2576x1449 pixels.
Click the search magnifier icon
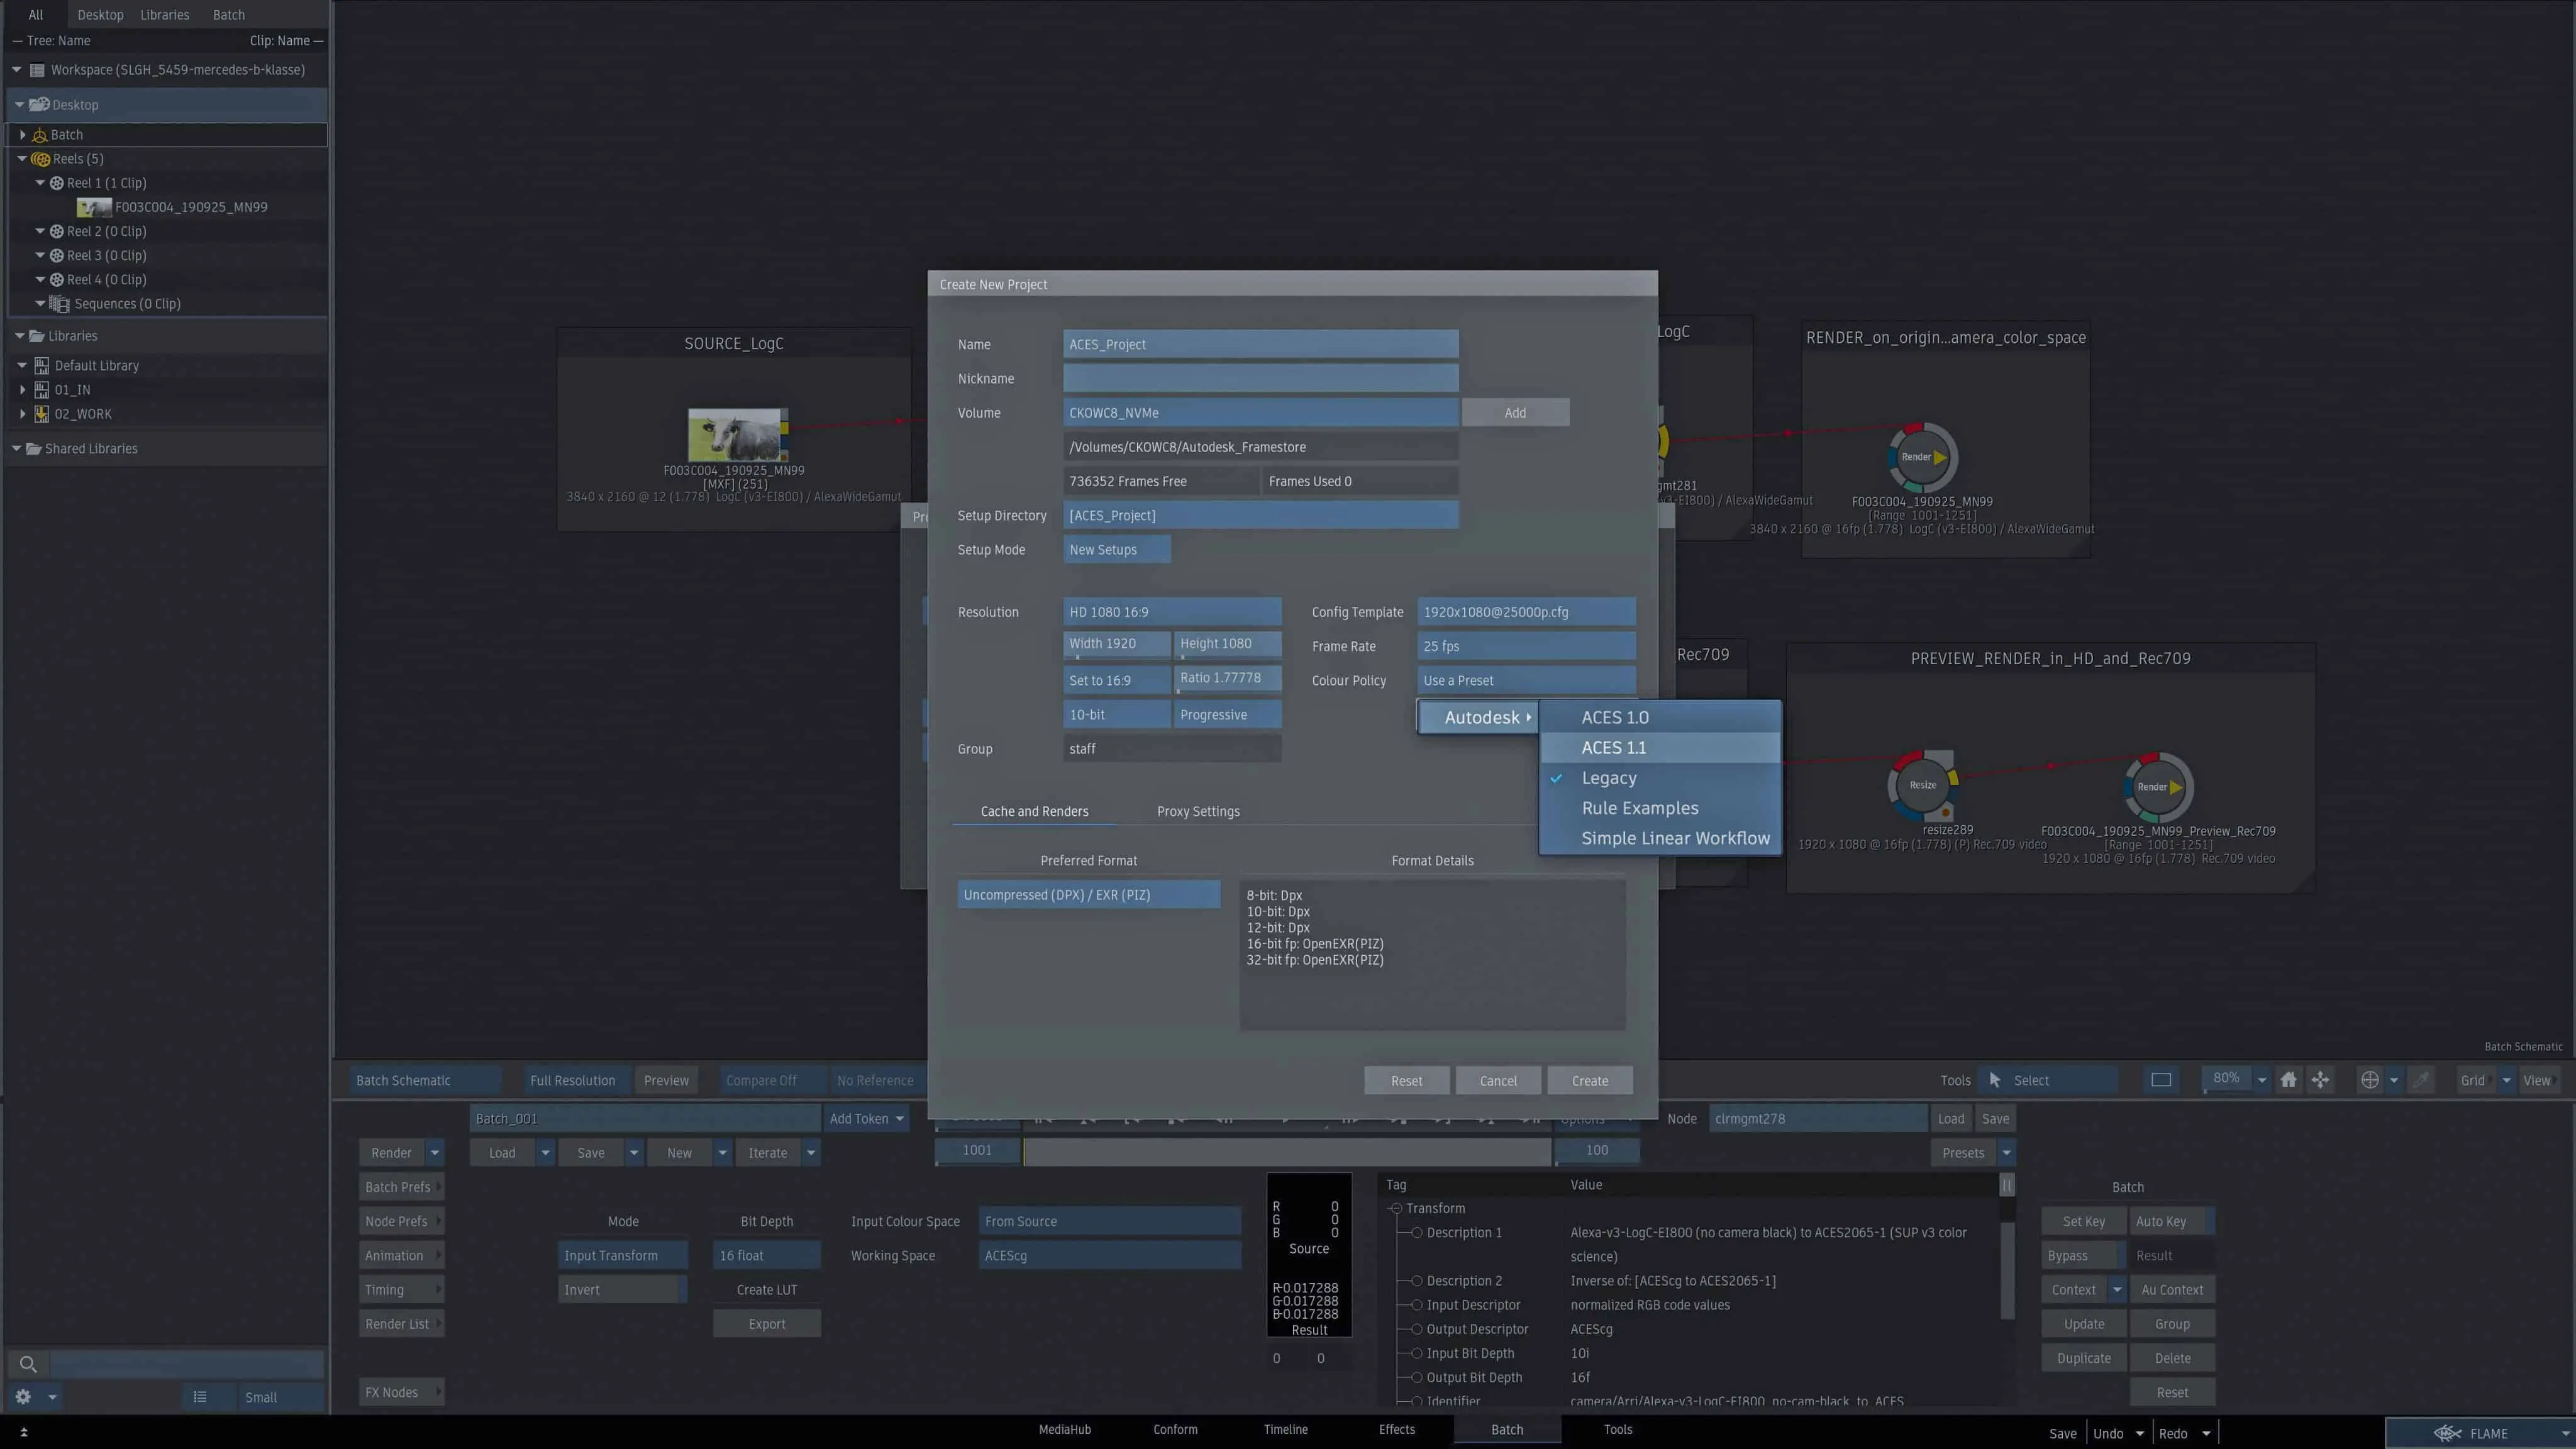coord(28,1364)
